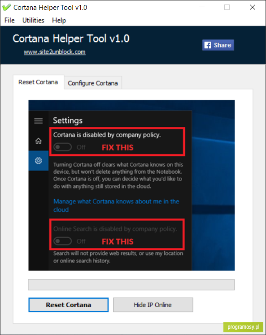Click the Cortana settings preview image
The width and height of the screenshot is (266, 335).
click(x=131, y=185)
